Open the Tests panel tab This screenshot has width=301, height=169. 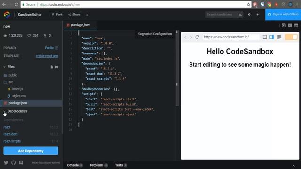[x=121, y=165]
